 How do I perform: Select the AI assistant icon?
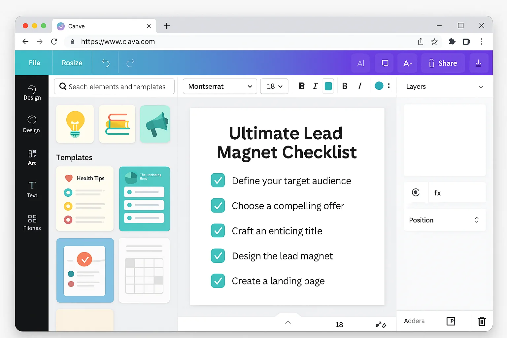click(x=360, y=63)
